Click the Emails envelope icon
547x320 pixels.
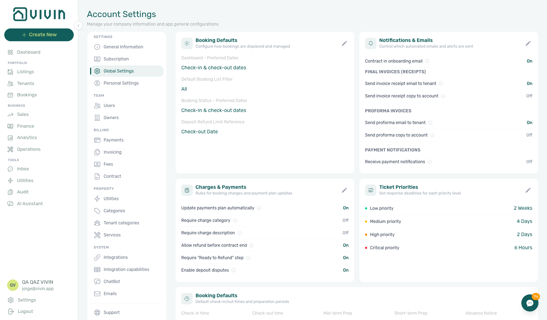point(97,294)
